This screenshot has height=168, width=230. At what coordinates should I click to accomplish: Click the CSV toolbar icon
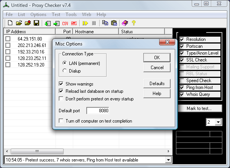click(x=65, y=23)
